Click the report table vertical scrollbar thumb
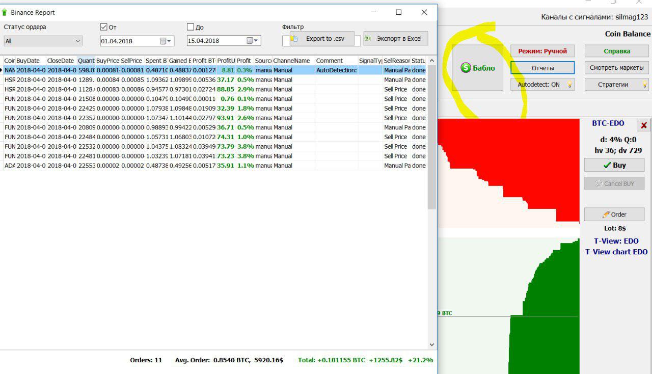 (x=431, y=137)
